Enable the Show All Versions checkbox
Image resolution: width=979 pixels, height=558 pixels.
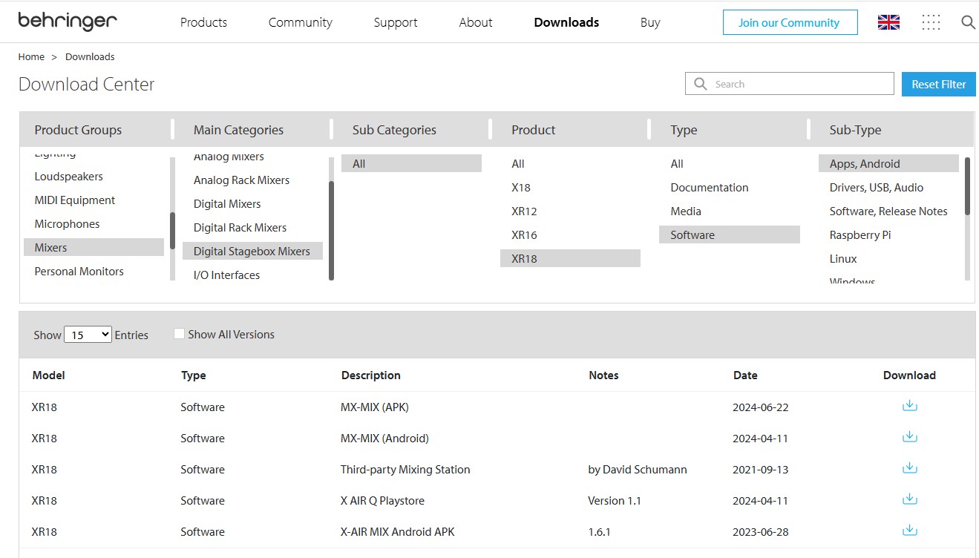point(179,334)
